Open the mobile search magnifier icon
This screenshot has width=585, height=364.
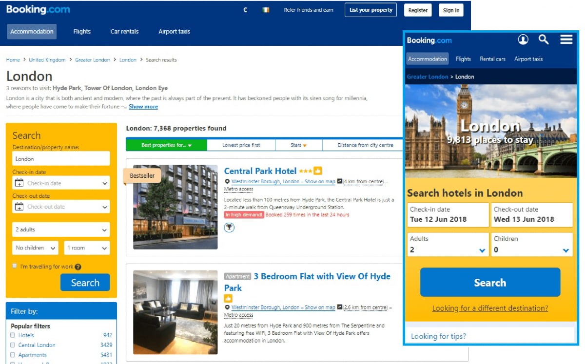pyautogui.click(x=544, y=40)
